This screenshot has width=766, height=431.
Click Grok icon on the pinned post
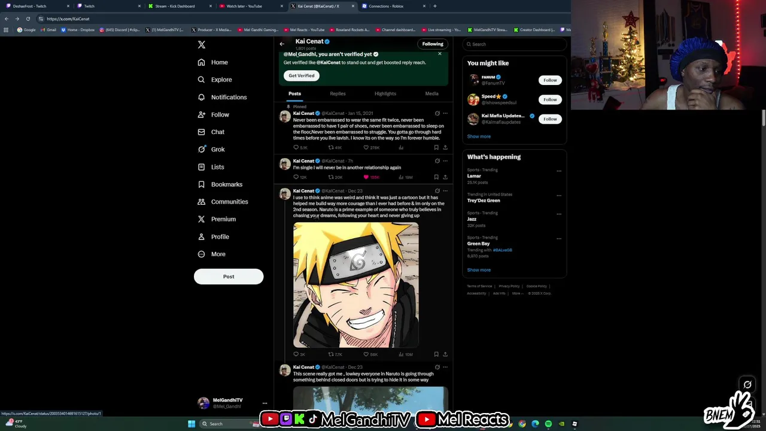tap(437, 113)
